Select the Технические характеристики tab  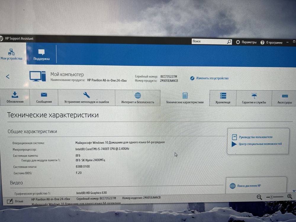[x=185, y=98]
